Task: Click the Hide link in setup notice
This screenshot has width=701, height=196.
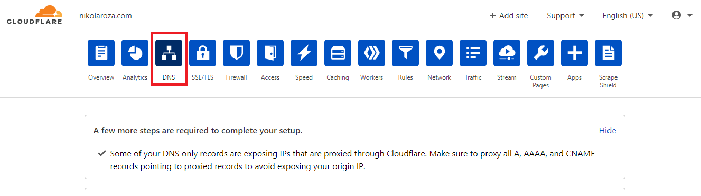Action: tap(607, 130)
